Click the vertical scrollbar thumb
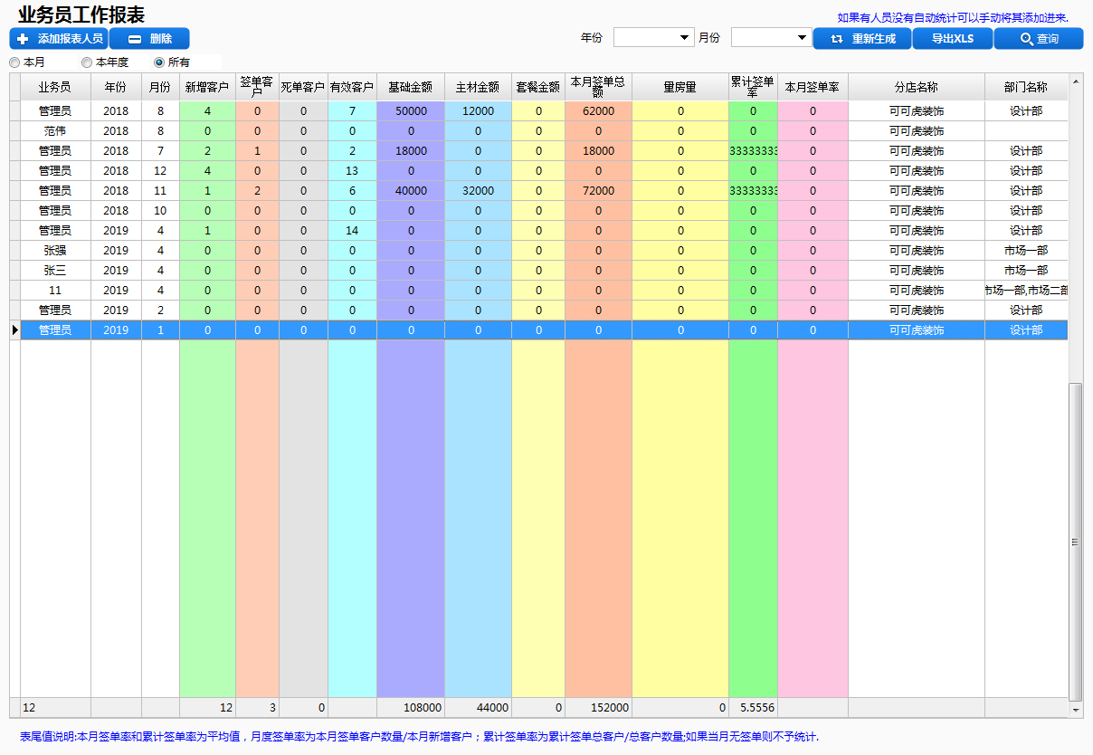 coord(1076,541)
